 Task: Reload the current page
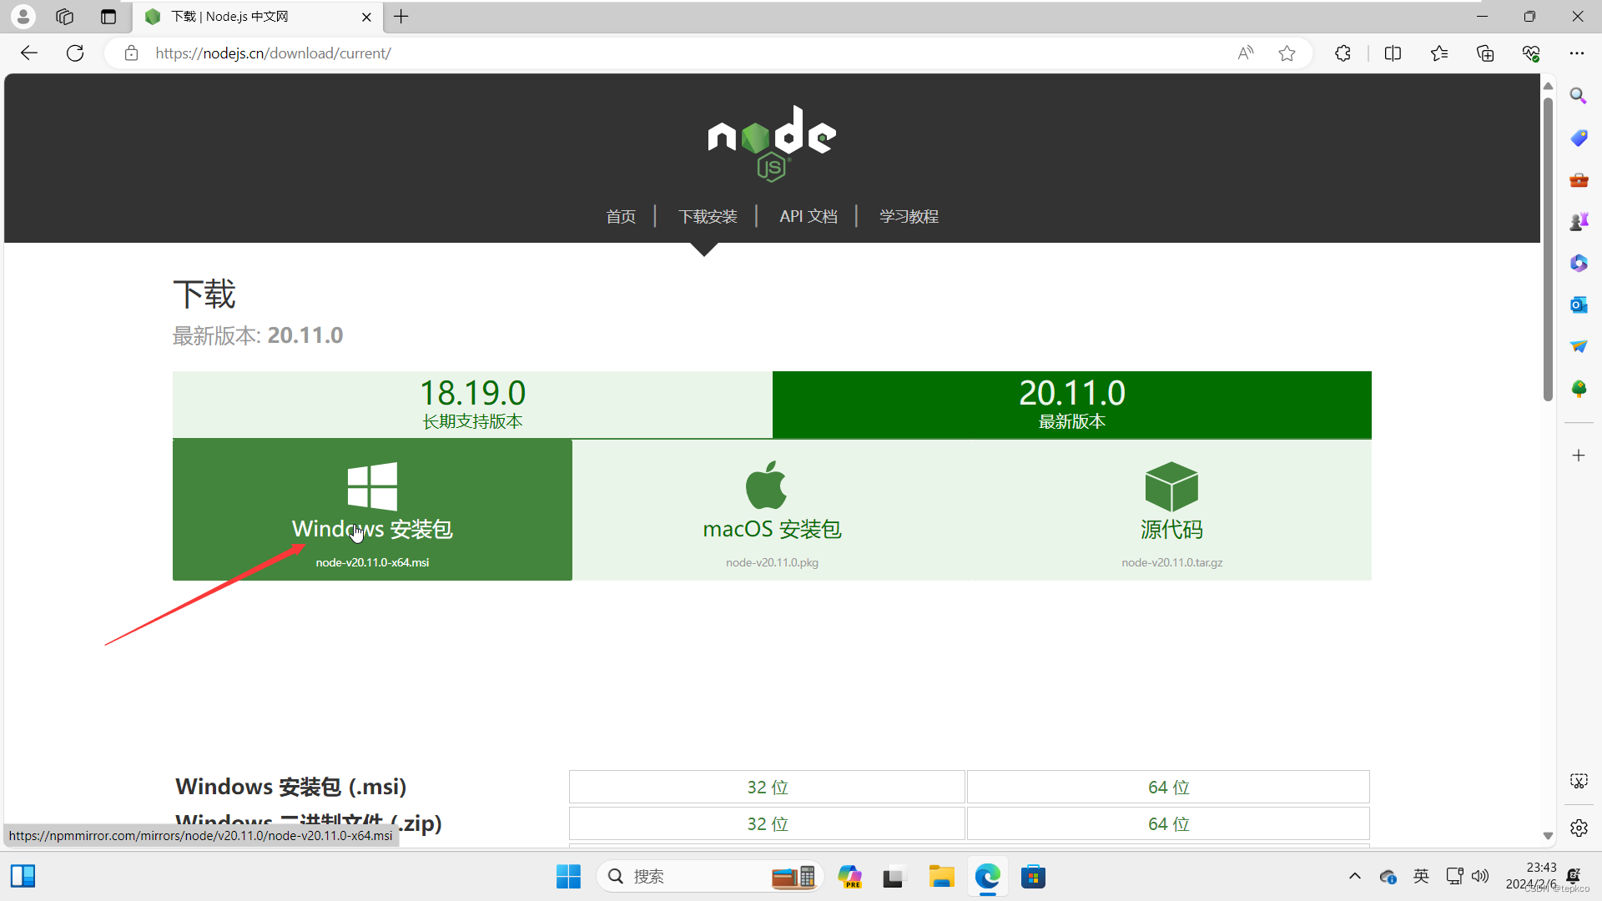point(75,53)
